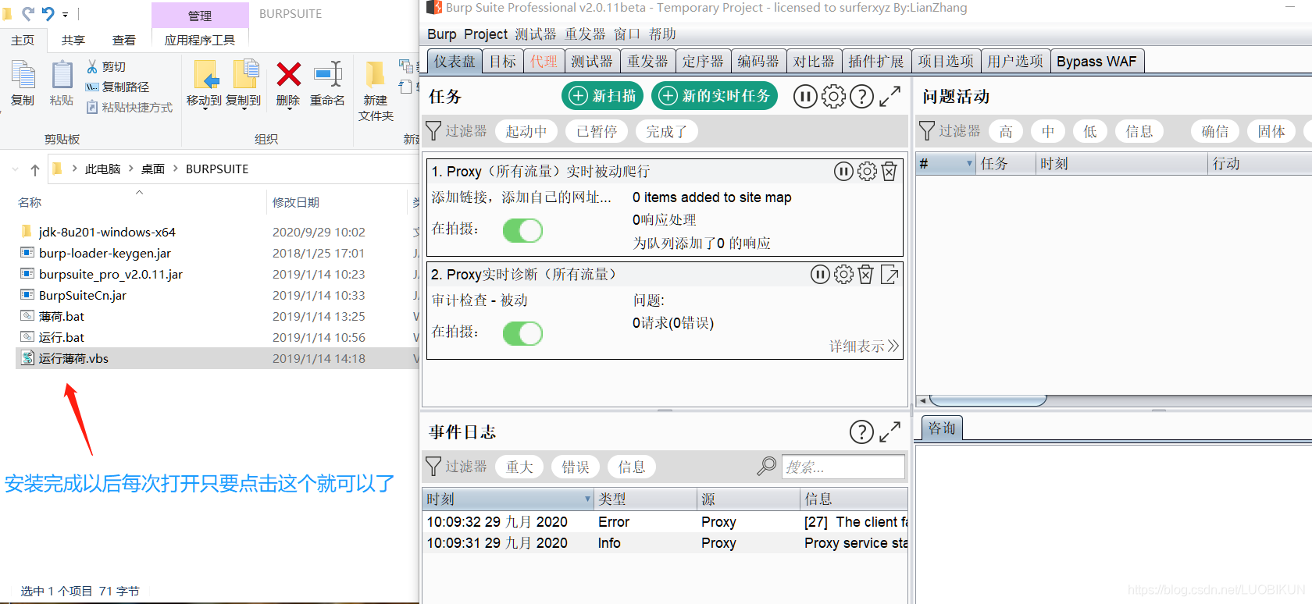Toggle the 确信 confidence filter

click(1215, 131)
